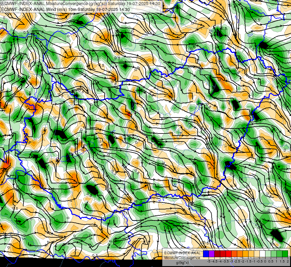The image size is (291, 267).
Task: Click the blue swatch in the legend
Action: click(206, 254)
